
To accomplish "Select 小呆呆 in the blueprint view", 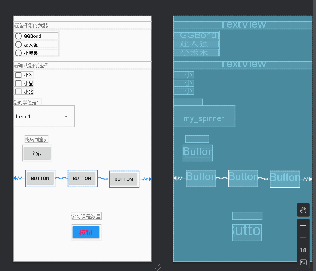I will [x=197, y=53].
